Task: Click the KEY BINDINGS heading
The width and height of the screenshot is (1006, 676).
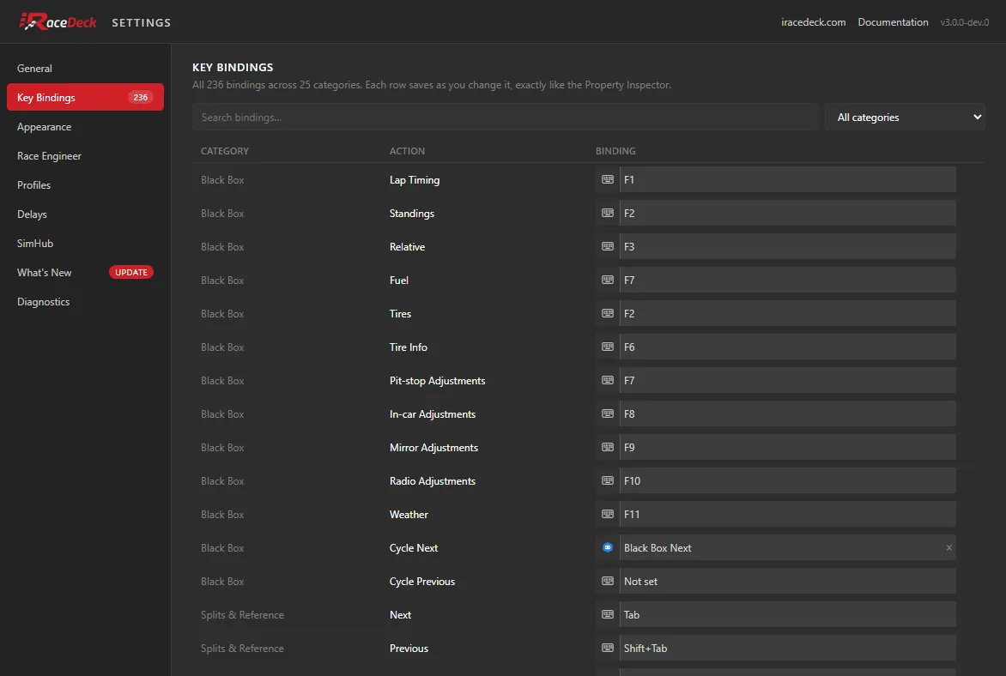Action: (233, 68)
